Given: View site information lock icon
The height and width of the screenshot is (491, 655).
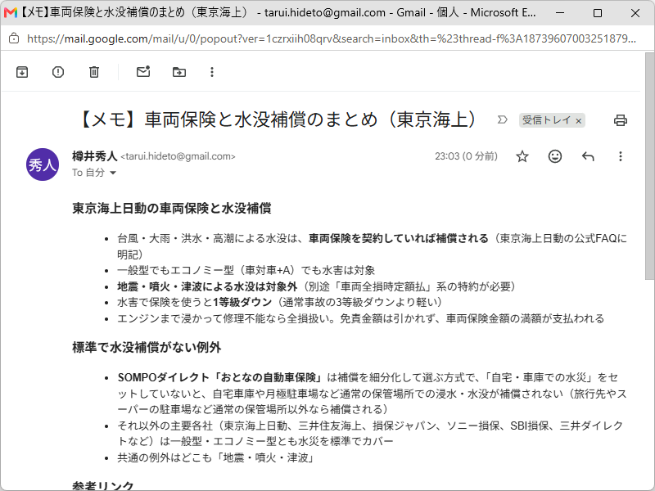Looking at the screenshot, I should point(14,38).
